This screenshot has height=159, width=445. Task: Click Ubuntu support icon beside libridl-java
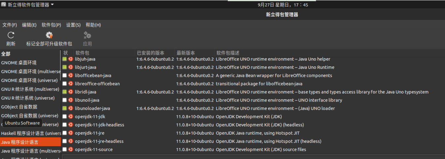[70, 92]
